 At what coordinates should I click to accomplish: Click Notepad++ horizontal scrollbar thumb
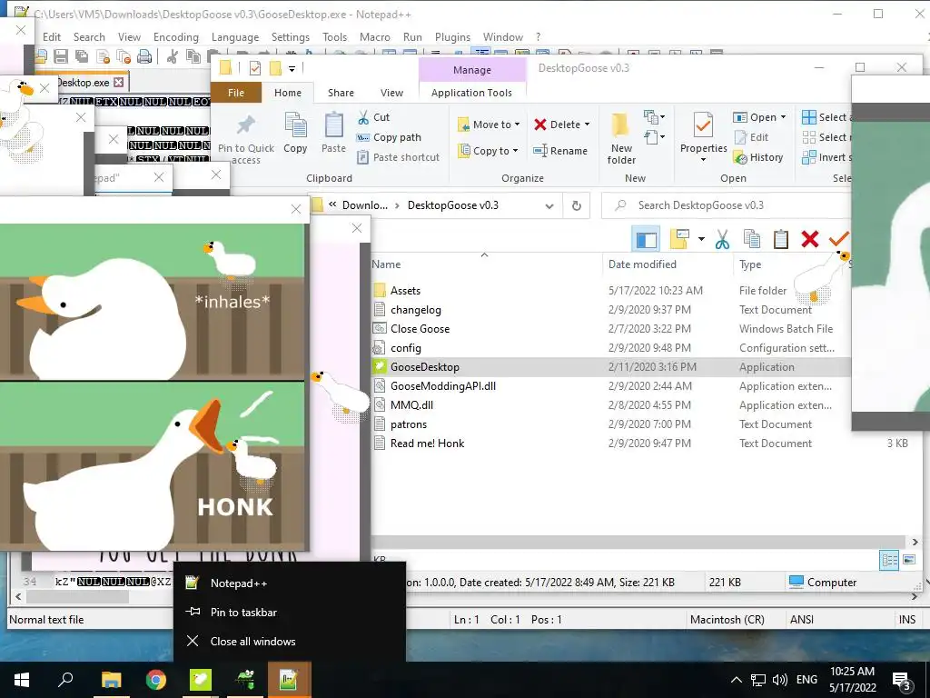click(x=77, y=596)
